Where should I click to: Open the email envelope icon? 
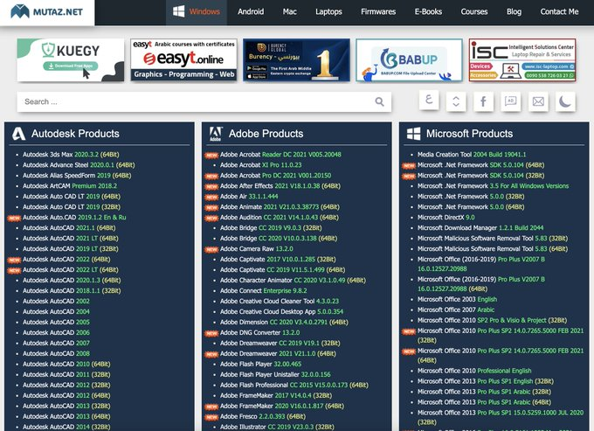[538, 101]
